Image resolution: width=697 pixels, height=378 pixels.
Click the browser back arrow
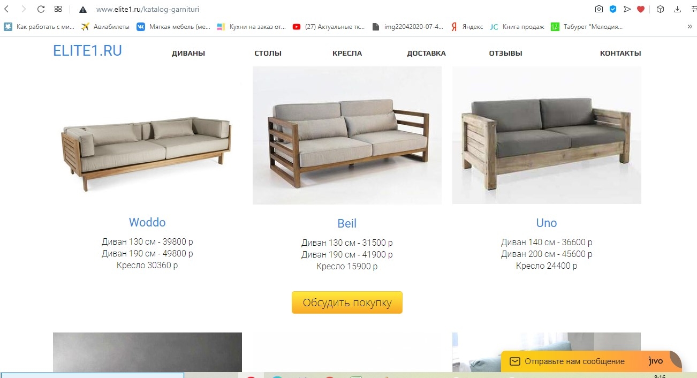(x=7, y=9)
